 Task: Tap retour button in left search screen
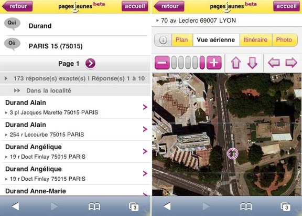tap(17, 6)
